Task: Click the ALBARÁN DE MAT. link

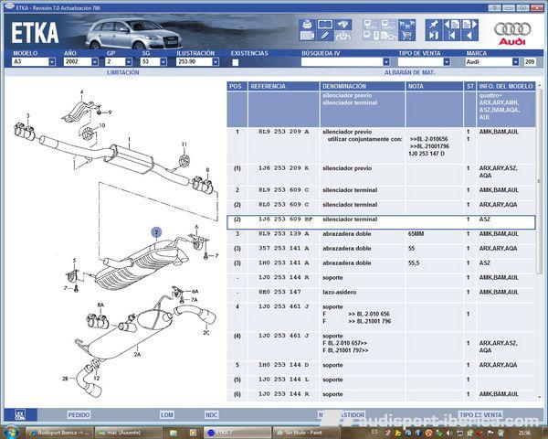Action: pyautogui.click(x=409, y=72)
